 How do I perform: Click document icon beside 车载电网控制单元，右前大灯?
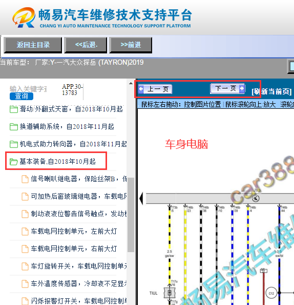(25, 249)
